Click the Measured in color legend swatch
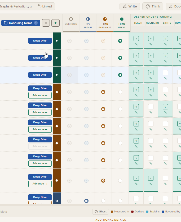Screen dimensions: 181x222 point(112,212)
